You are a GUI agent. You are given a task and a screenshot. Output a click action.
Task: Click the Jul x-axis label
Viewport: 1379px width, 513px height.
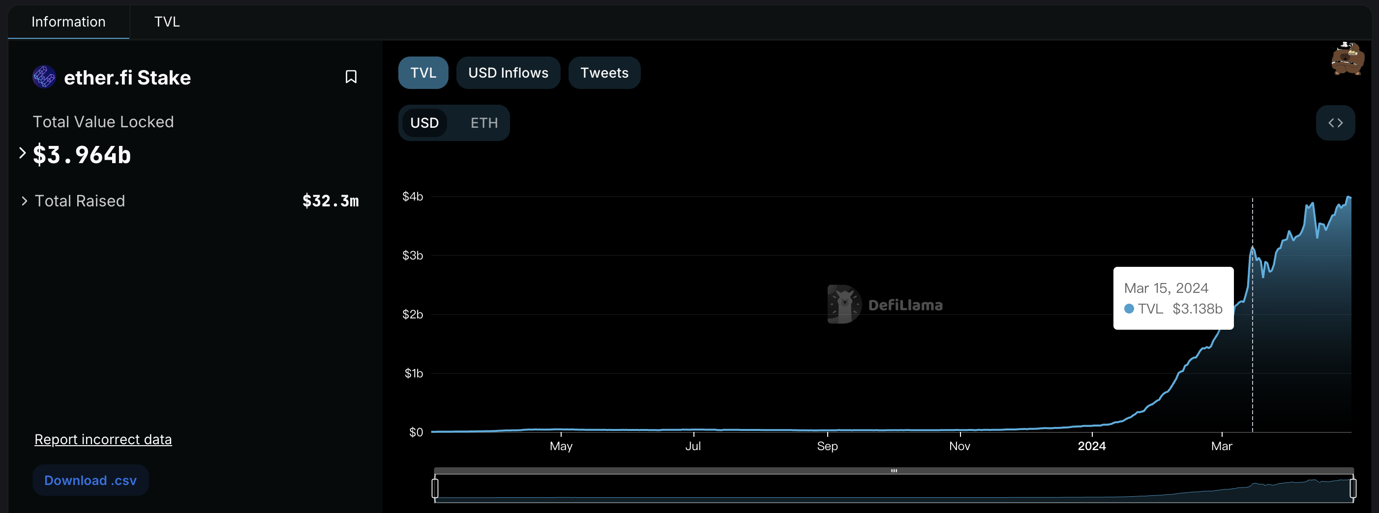coord(693,446)
